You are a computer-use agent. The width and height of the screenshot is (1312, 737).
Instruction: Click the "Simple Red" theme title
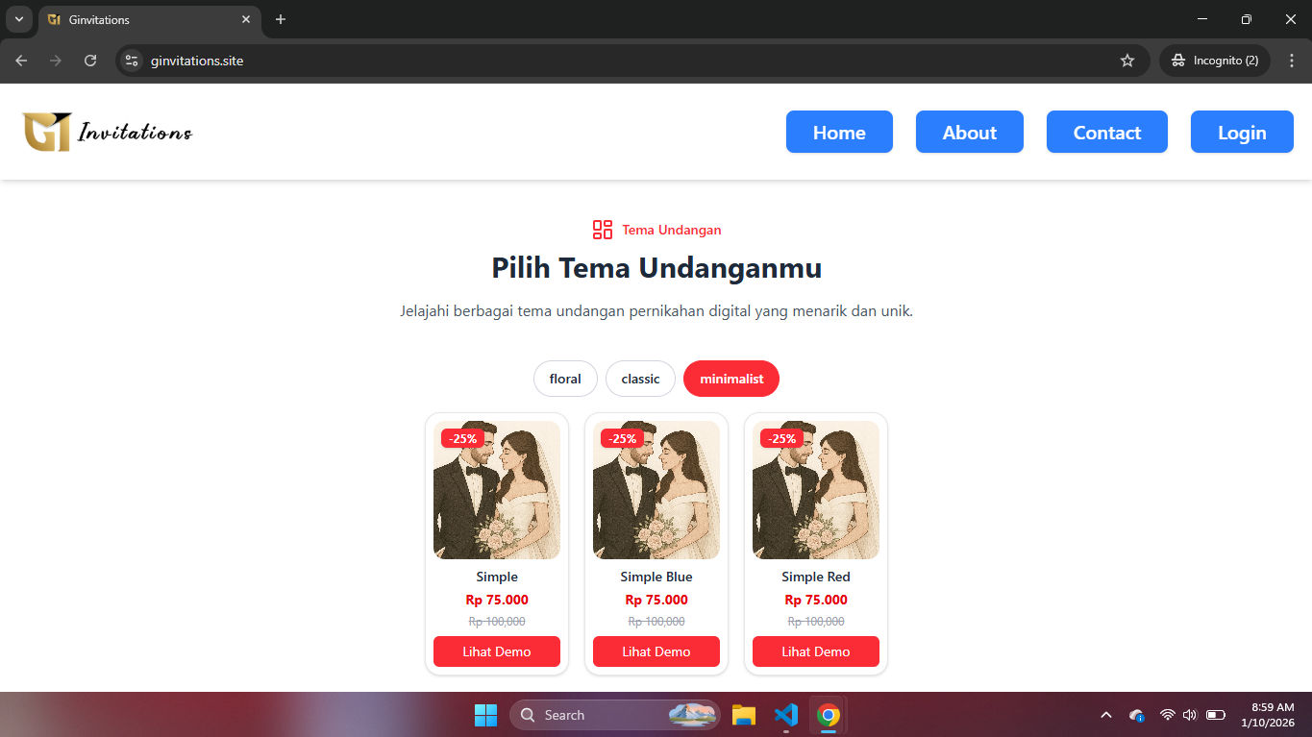pos(816,577)
